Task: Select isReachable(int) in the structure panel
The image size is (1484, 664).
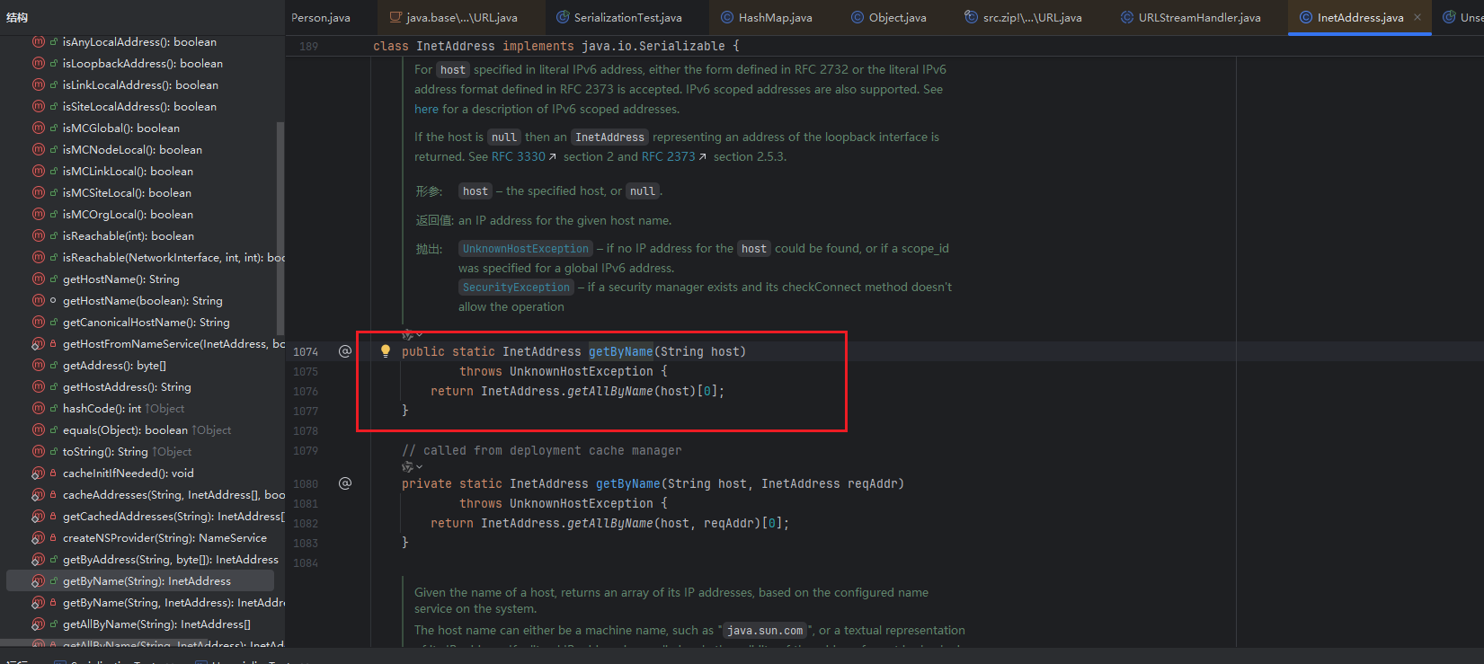Action: (x=128, y=236)
